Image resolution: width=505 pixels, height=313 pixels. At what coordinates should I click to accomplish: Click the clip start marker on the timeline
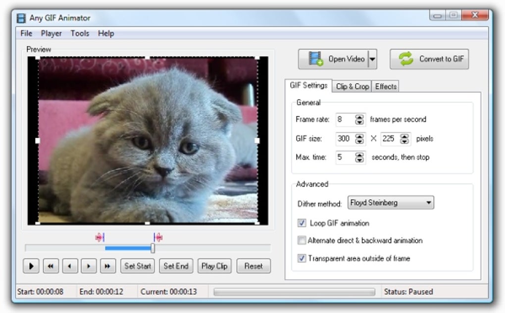(x=100, y=238)
